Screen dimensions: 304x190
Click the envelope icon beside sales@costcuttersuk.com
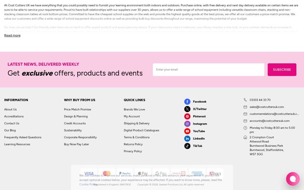pyautogui.click(x=245, y=107)
